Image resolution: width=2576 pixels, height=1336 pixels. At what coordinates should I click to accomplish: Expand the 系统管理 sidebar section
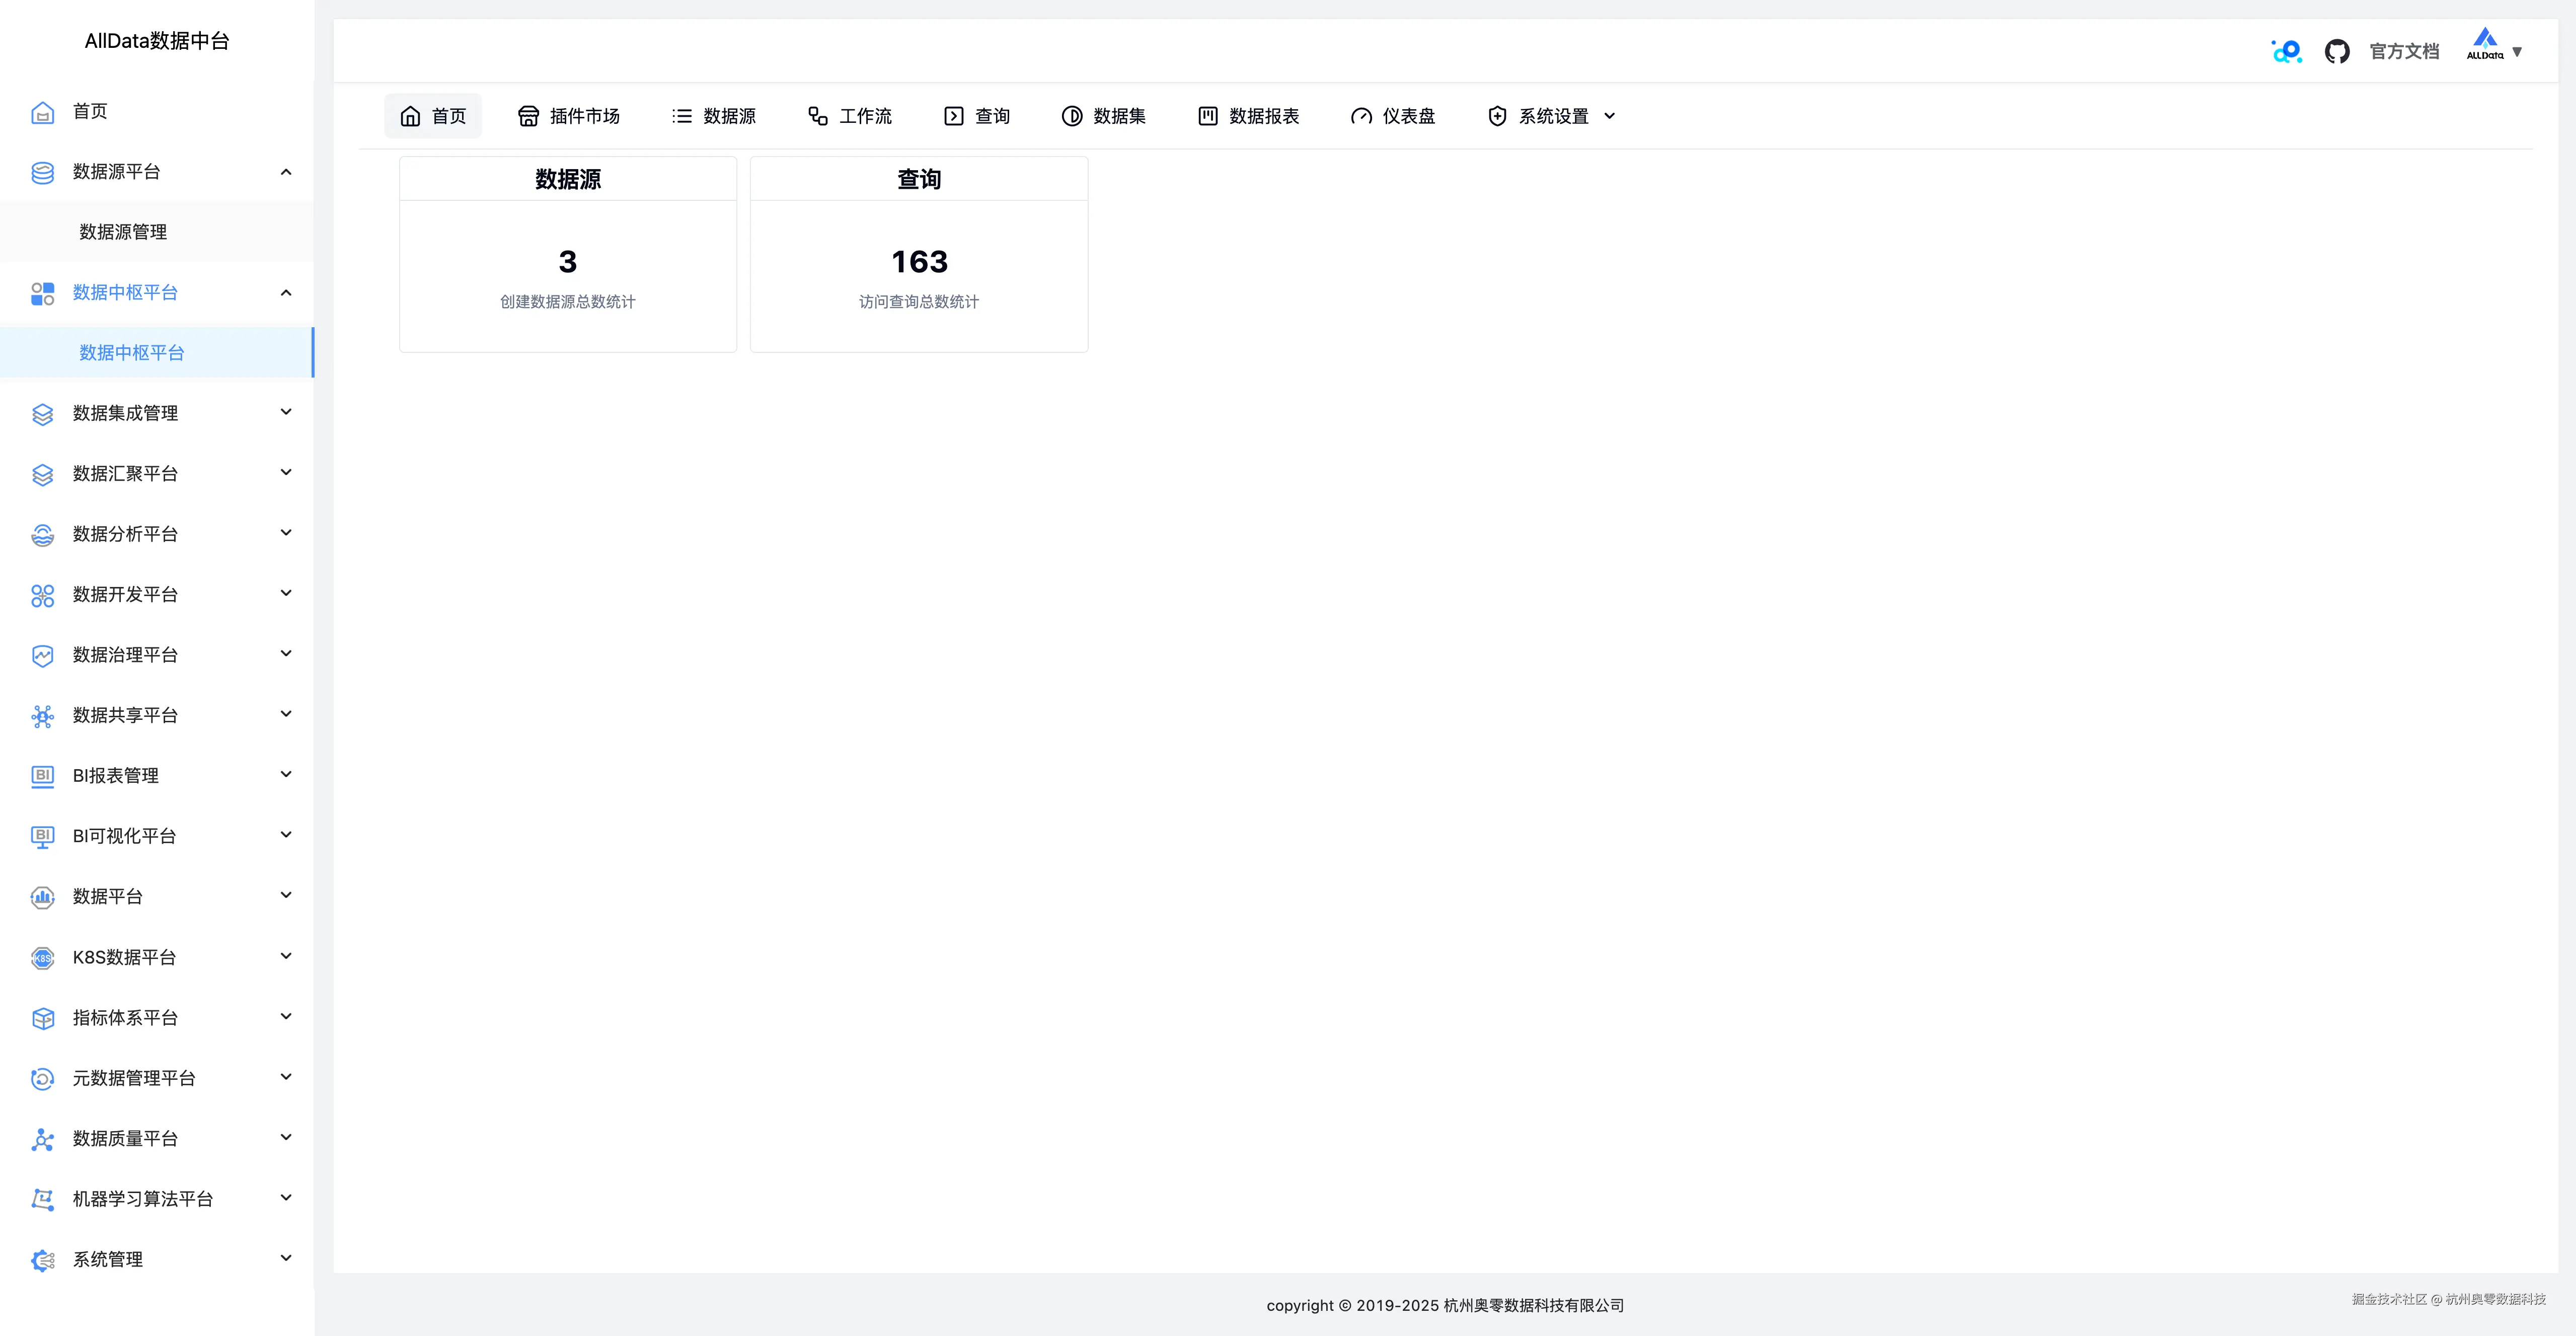(x=286, y=1258)
